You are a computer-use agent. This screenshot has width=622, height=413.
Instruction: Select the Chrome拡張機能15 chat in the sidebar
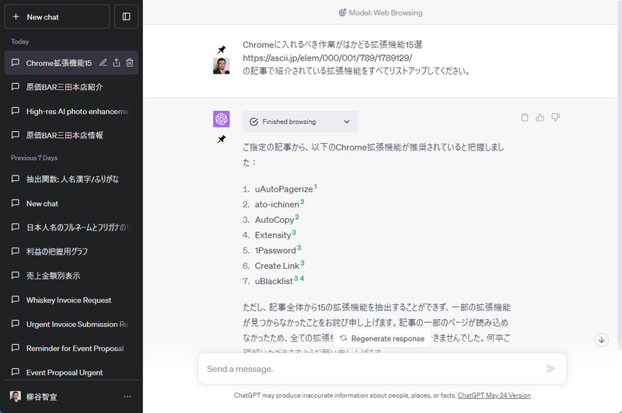[59, 63]
